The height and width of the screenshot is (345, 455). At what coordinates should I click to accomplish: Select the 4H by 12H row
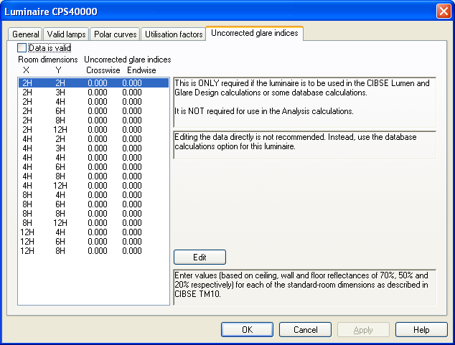[93, 186]
